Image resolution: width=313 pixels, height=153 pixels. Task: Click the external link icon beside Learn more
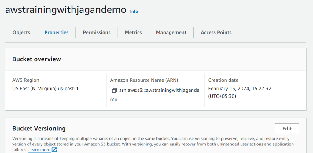(54, 150)
